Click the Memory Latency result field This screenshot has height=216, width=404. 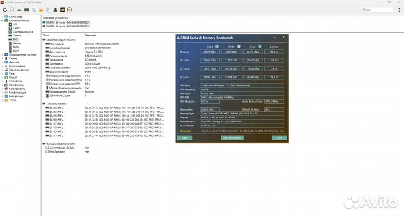click(x=274, y=52)
